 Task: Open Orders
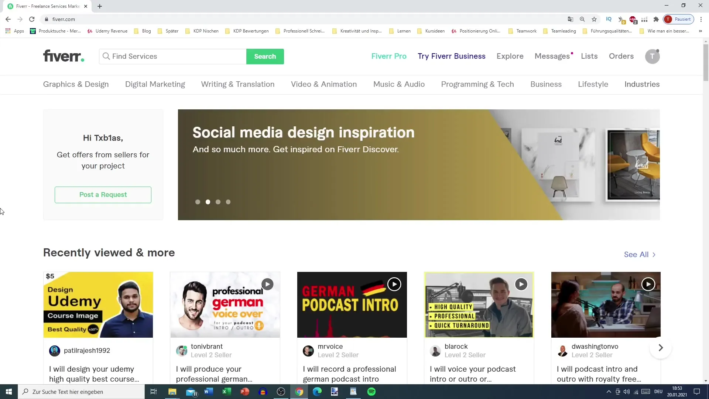click(621, 56)
